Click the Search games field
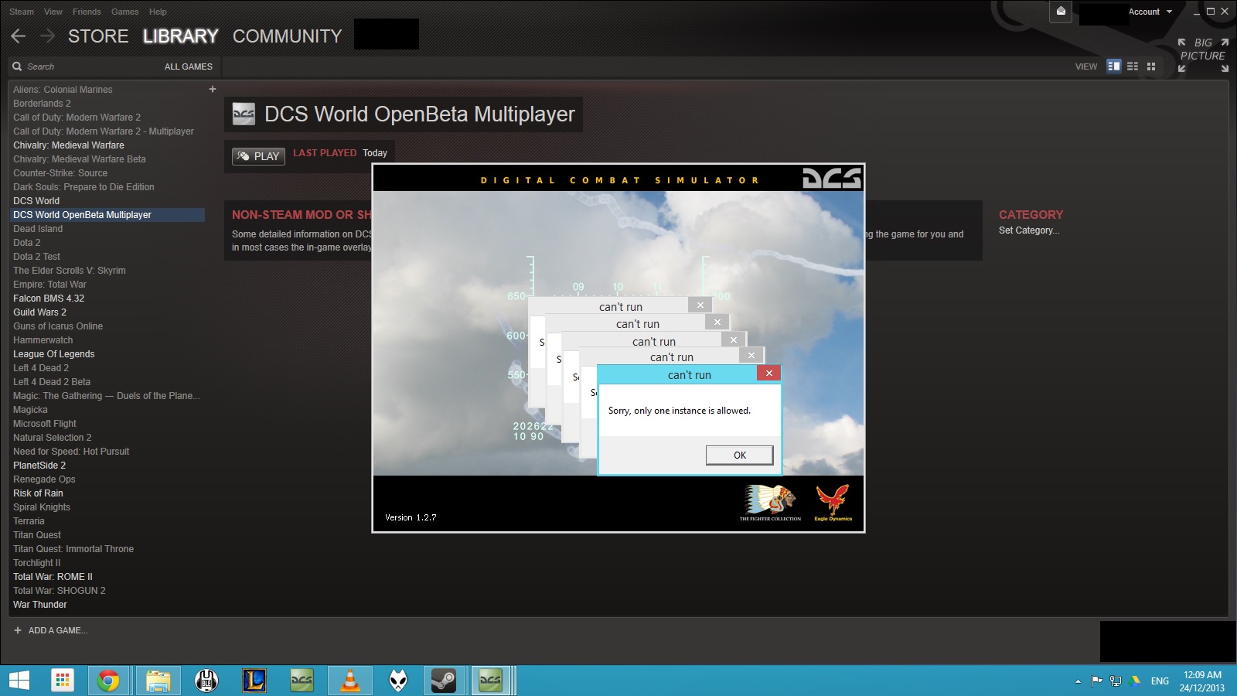Viewport: 1237px width, 696px height. click(85, 67)
